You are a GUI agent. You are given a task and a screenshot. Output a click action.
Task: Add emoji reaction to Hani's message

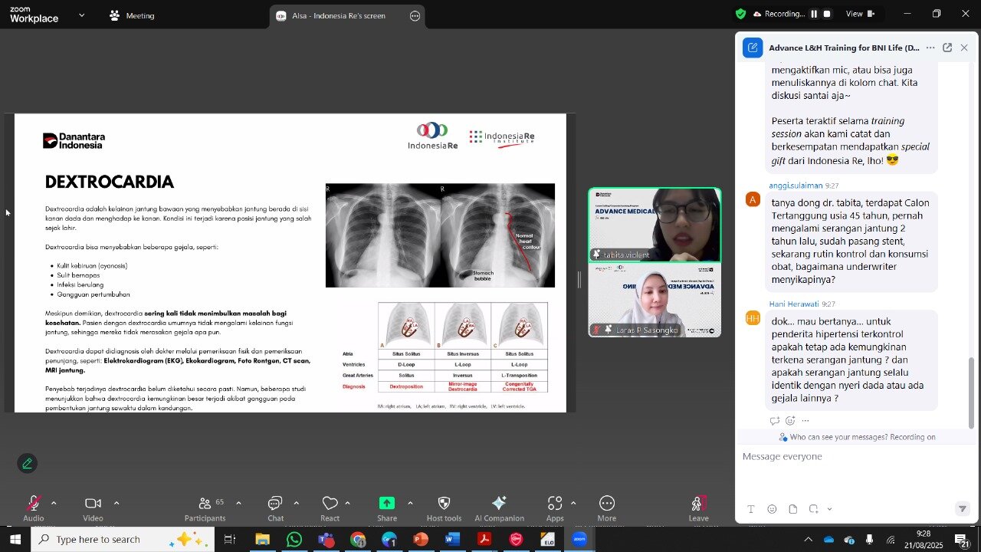790,421
